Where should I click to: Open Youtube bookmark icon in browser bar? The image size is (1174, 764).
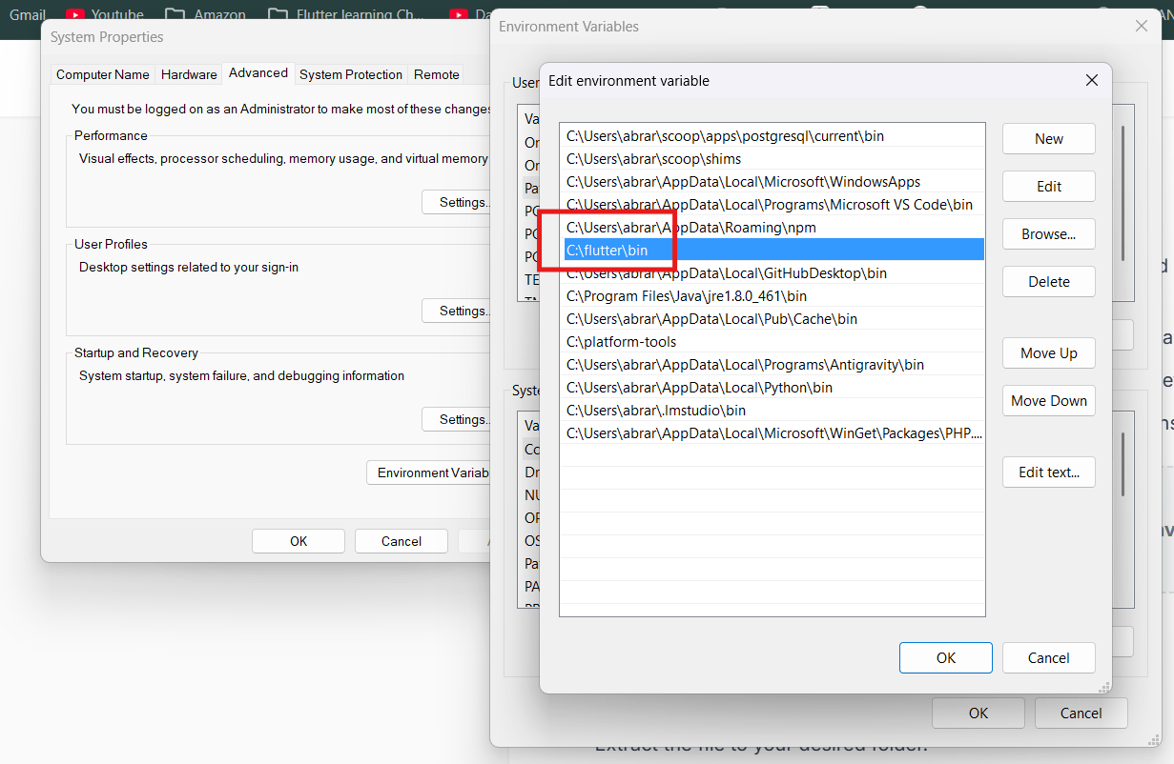[x=75, y=15]
